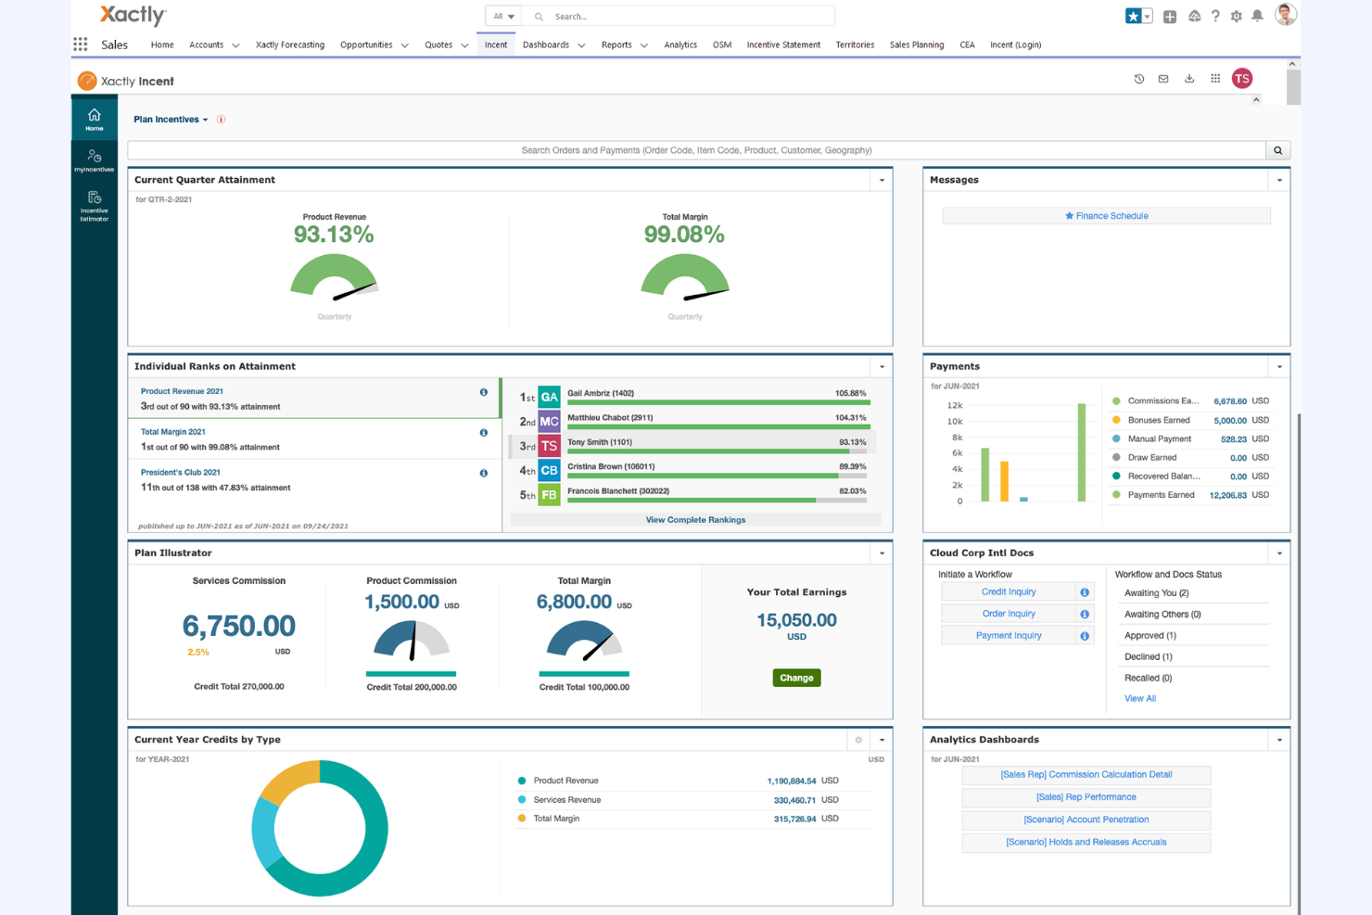Open the Incentive Statement tab
Screen dimensions: 1372x915
(x=783, y=44)
